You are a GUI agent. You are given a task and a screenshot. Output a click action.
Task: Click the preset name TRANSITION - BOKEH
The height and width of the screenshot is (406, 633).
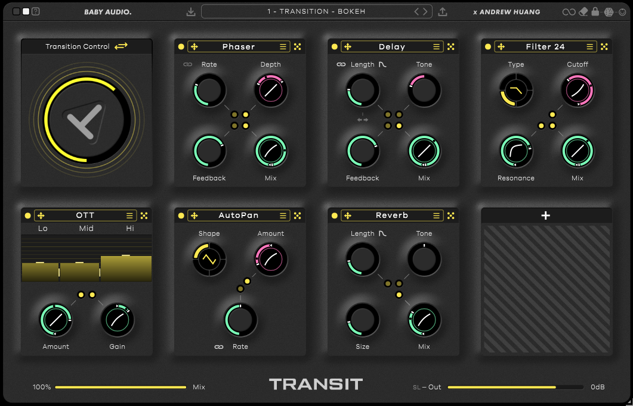[x=316, y=11]
